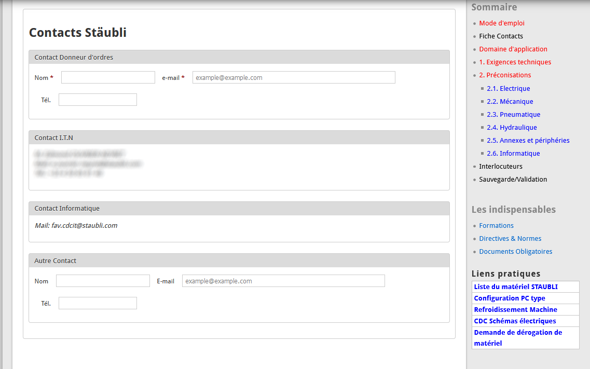Open Sauvegarde/Validation in Sommaire
Viewport: 590px width, 369px height.
(513, 180)
